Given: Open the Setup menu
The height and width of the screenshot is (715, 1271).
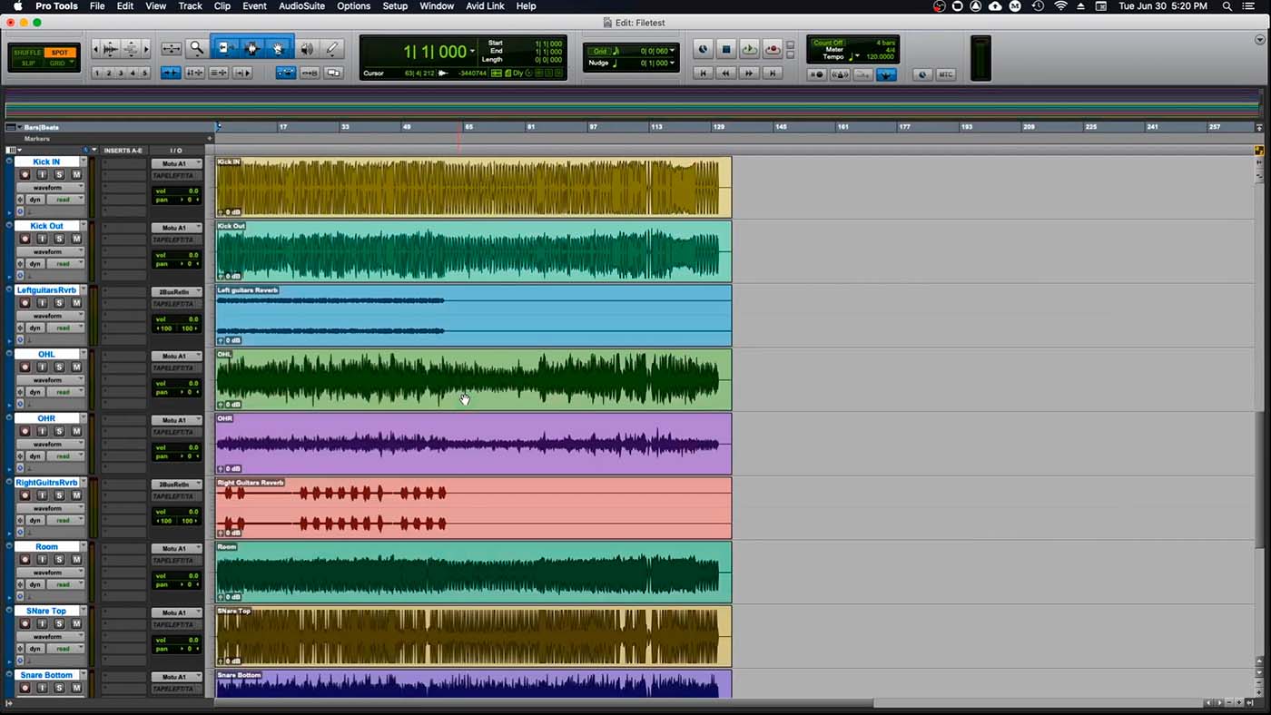Looking at the screenshot, I should click(395, 6).
